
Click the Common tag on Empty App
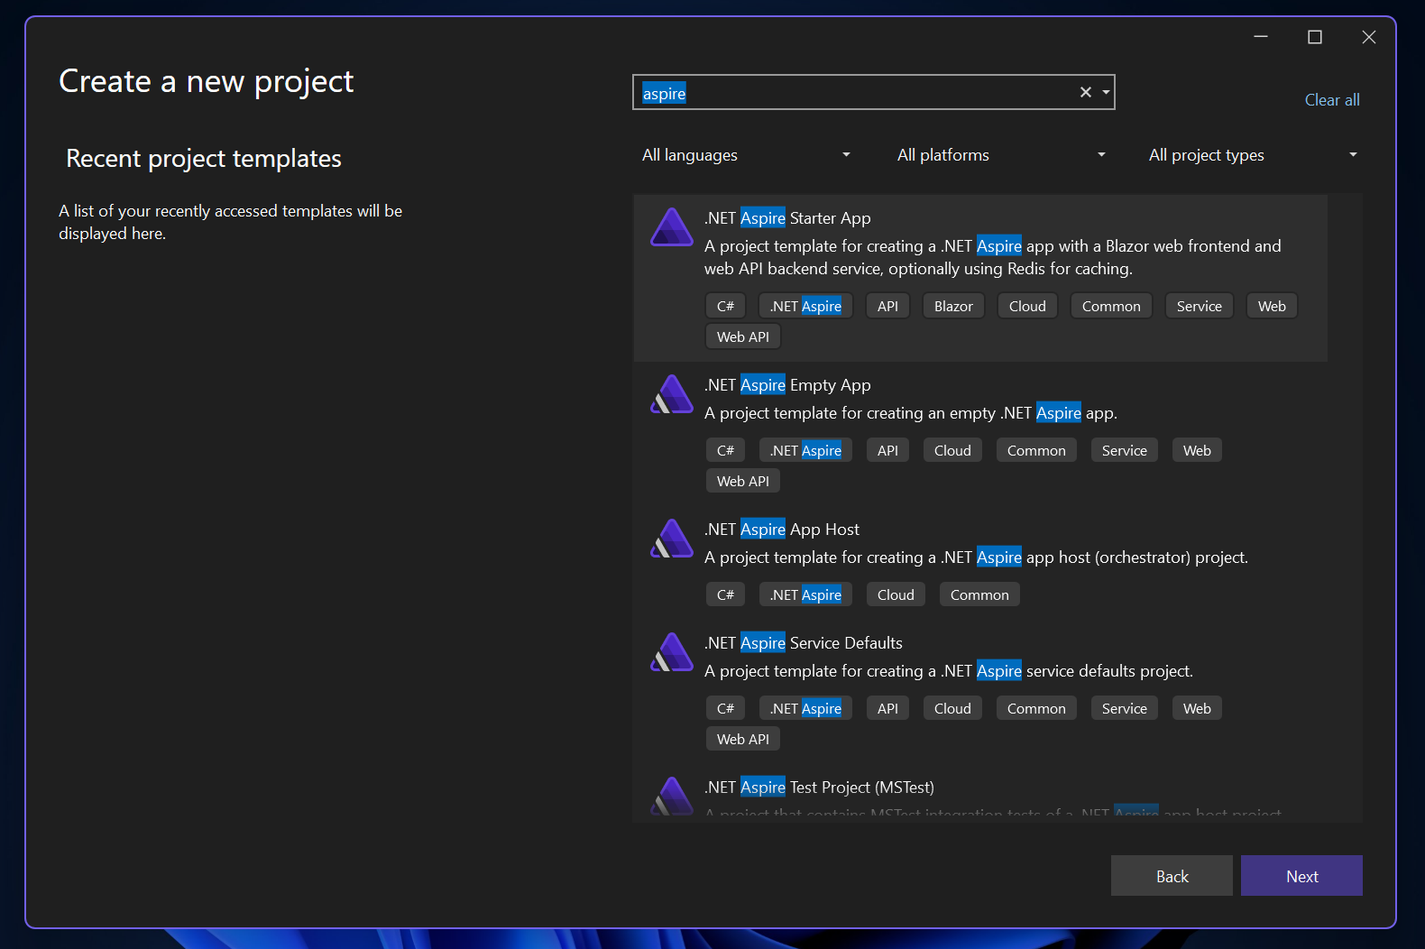tap(1036, 451)
